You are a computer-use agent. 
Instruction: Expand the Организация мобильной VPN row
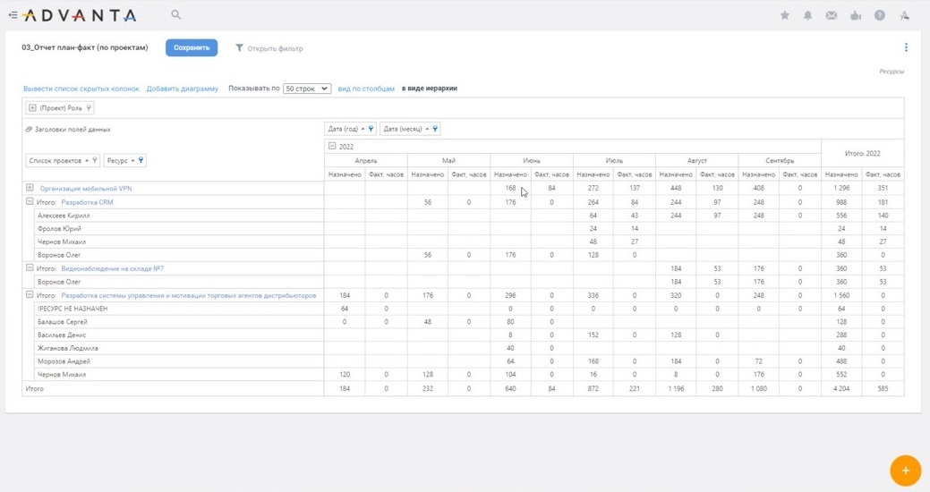pyautogui.click(x=30, y=188)
